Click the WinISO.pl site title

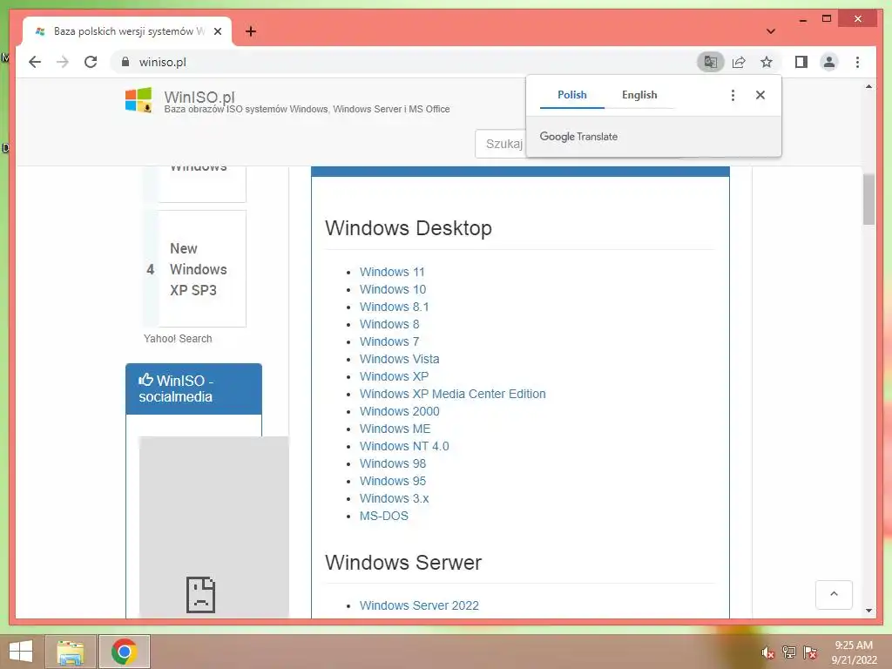(x=199, y=97)
